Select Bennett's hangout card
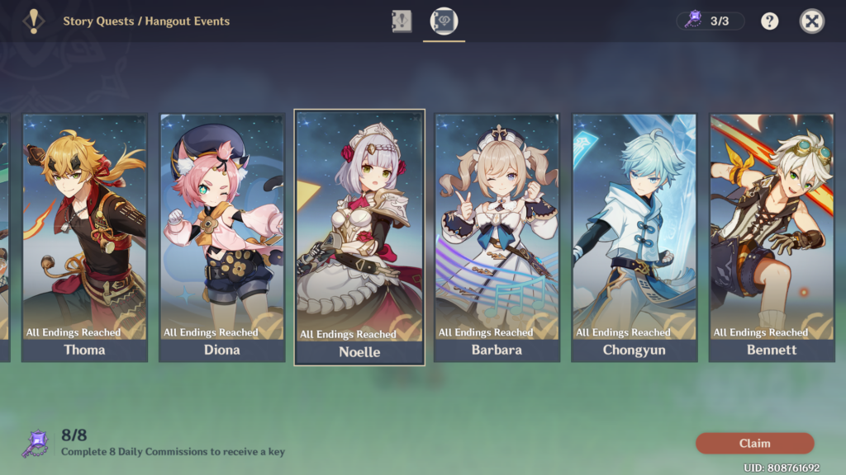 pos(772,237)
